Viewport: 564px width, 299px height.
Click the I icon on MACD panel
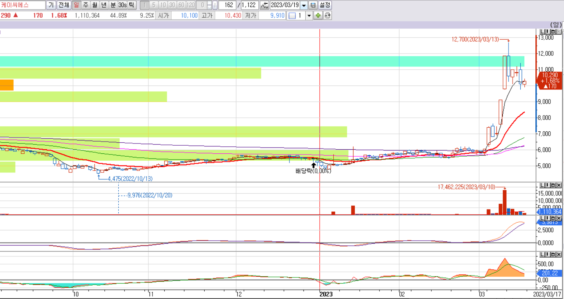point(547,218)
